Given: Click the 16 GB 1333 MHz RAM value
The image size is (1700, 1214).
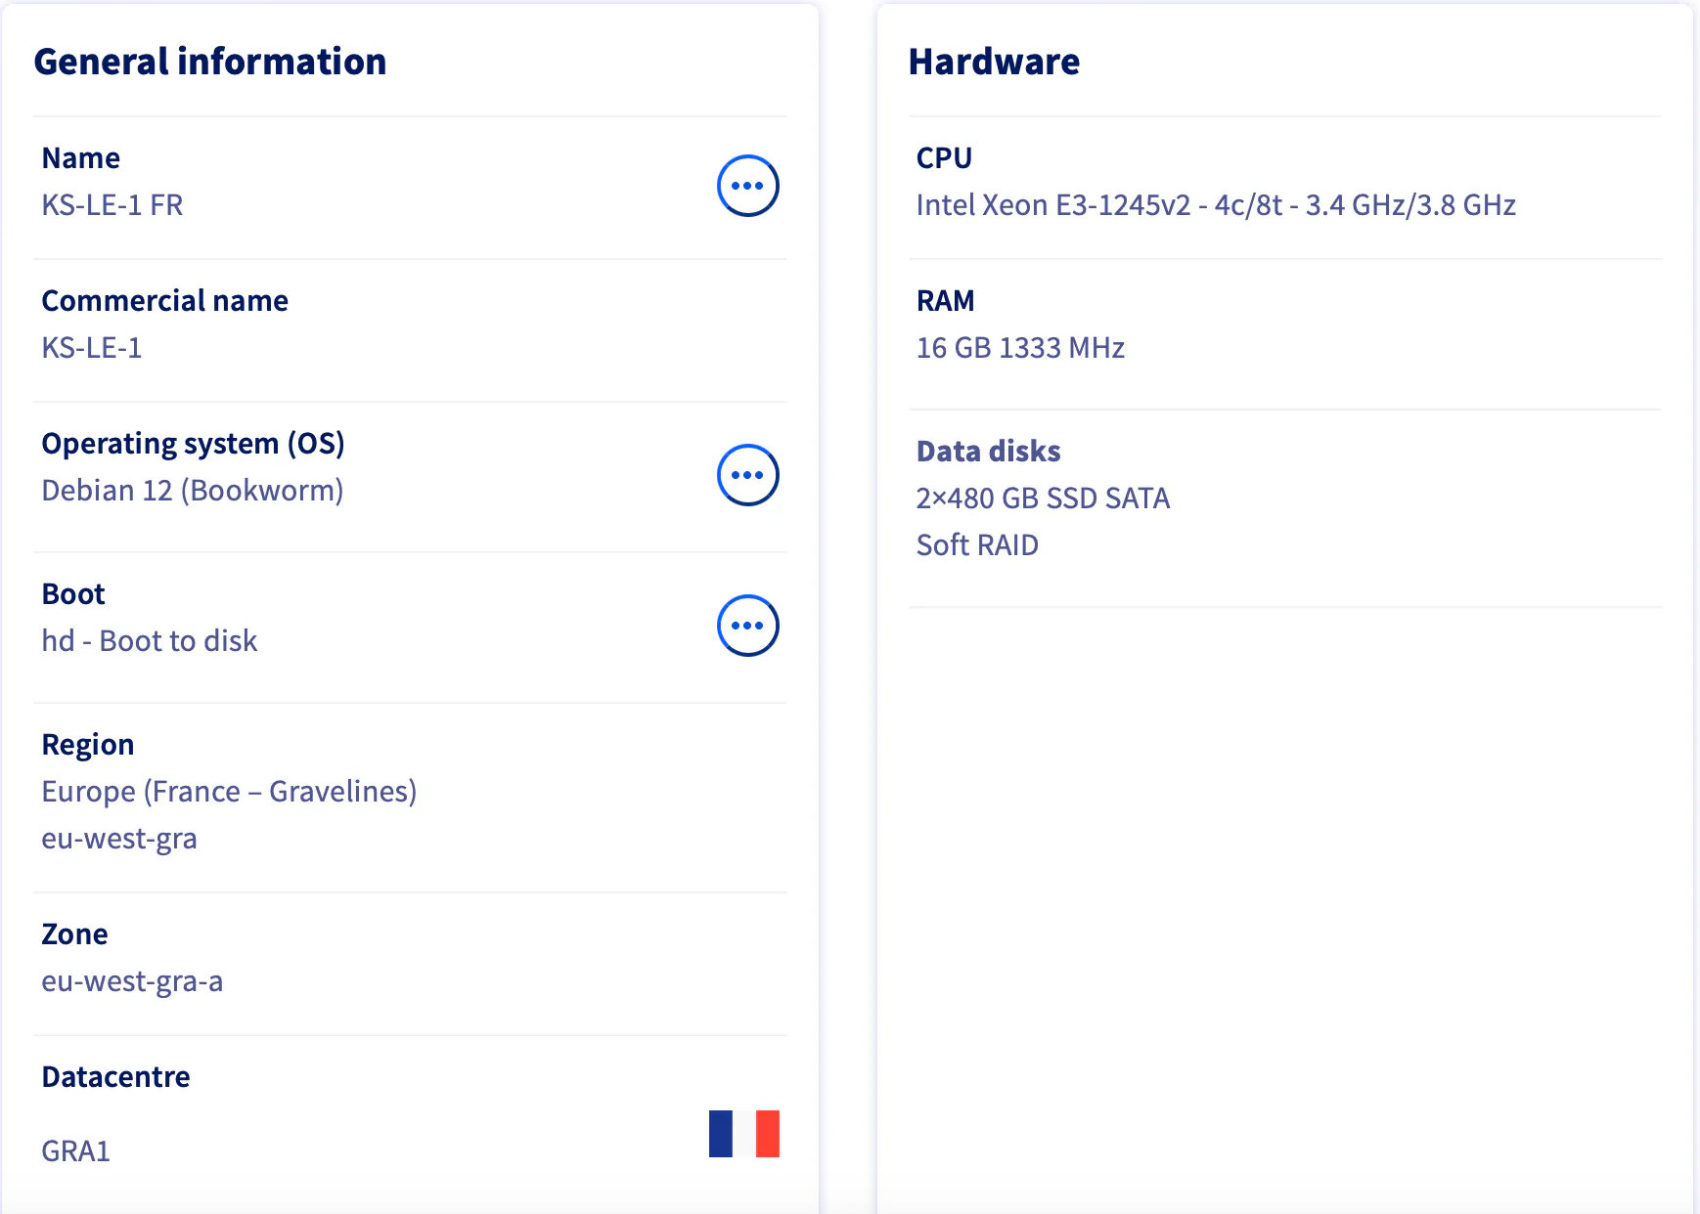Looking at the screenshot, I should 1020,348.
